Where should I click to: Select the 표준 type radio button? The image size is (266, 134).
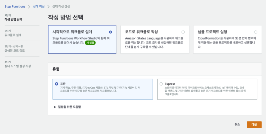tap(57, 84)
